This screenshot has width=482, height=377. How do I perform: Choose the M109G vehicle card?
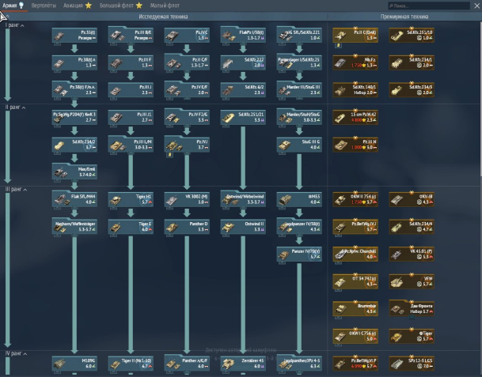tap(74, 363)
